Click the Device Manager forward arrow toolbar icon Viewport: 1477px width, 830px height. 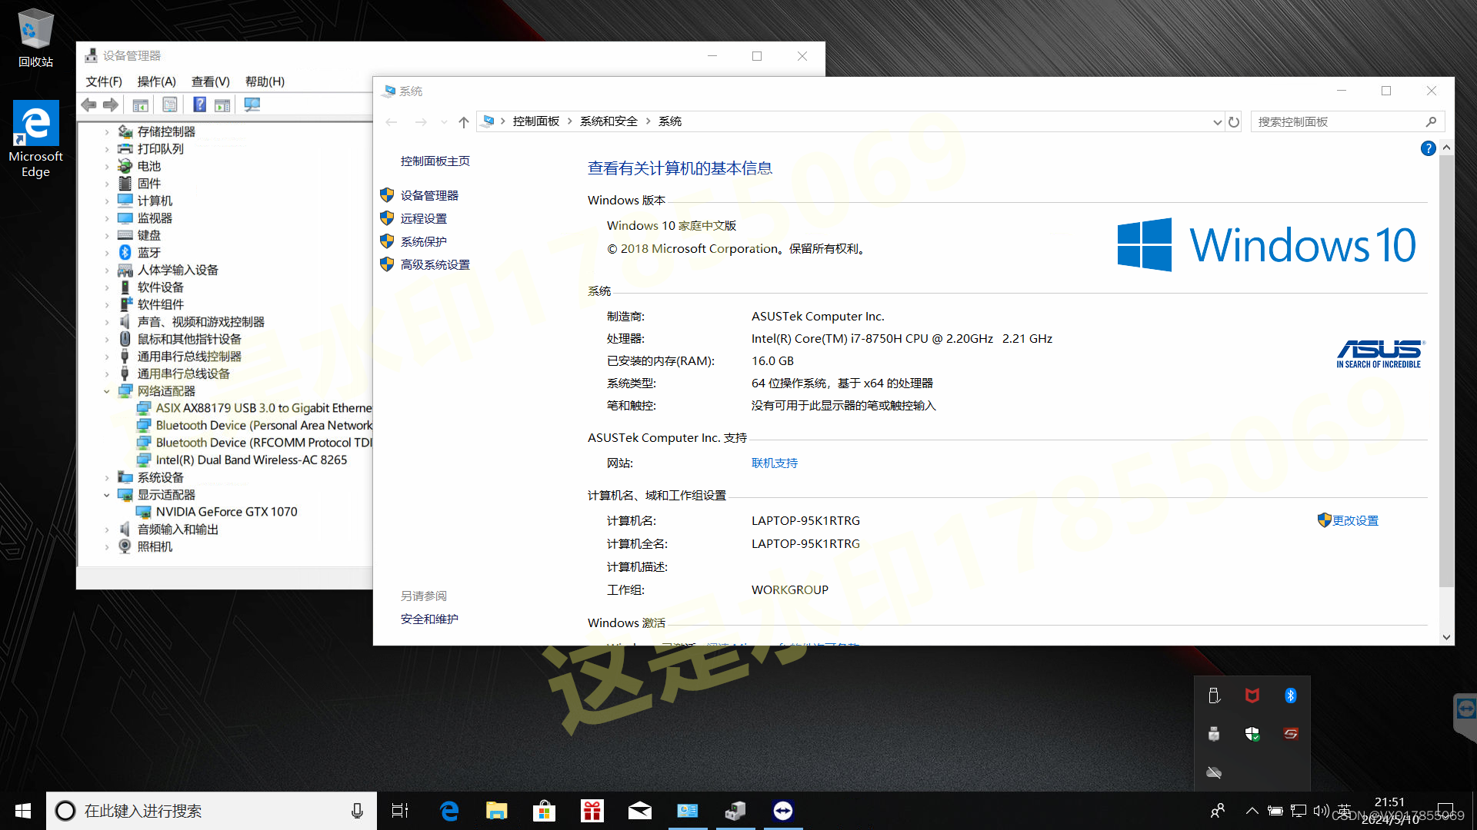[x=111, y=105]
